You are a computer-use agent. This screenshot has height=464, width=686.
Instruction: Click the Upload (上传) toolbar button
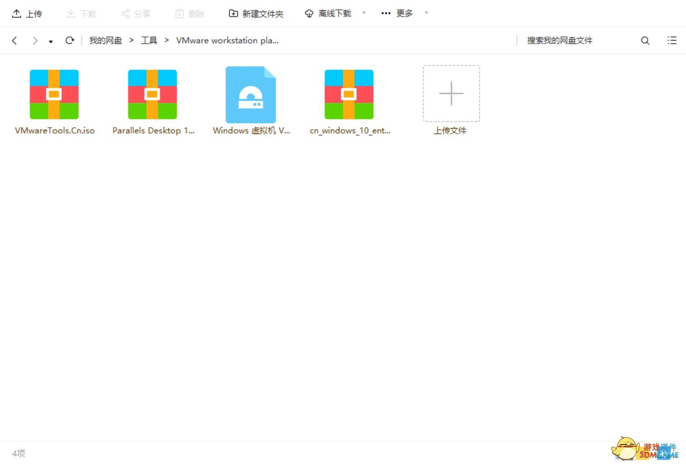point(27,14)
